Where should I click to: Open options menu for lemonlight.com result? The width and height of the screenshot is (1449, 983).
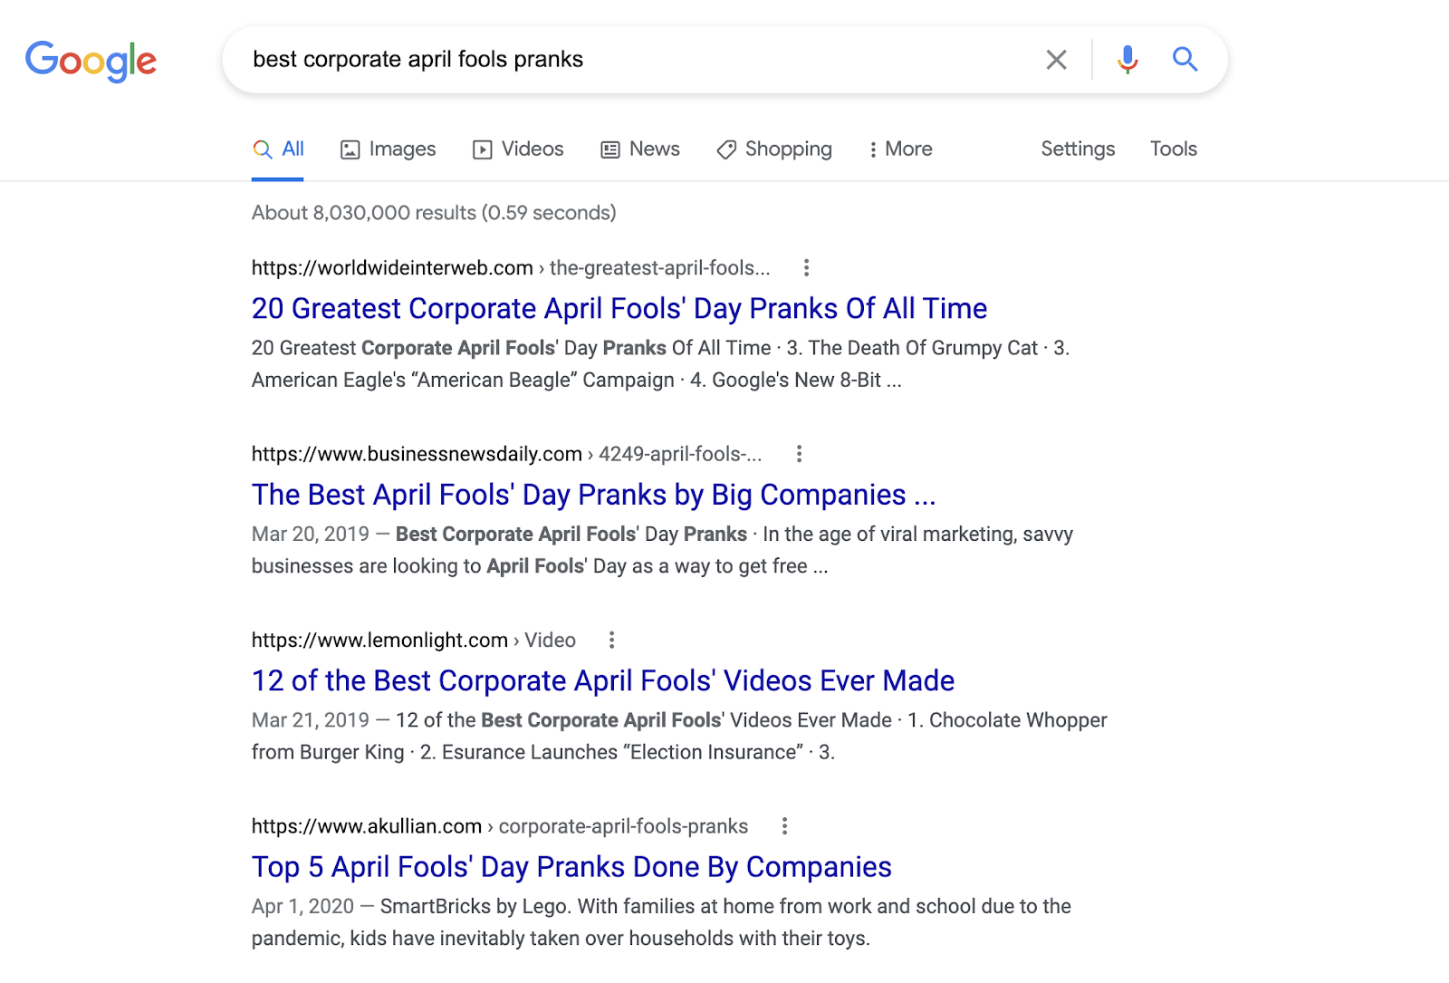pos(612,641)
